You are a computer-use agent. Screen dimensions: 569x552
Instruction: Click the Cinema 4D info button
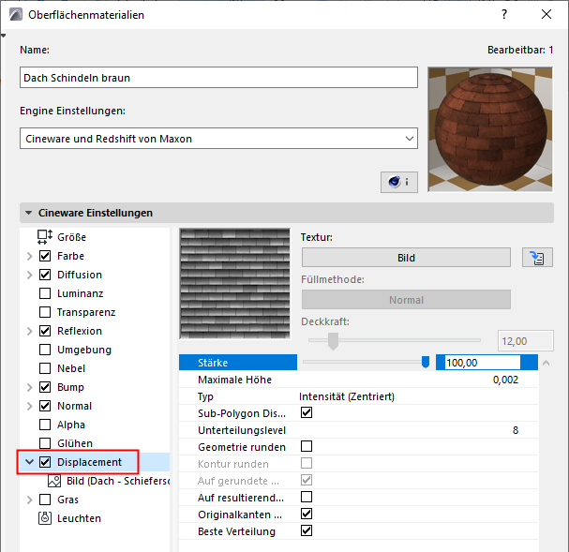pos(398,182)
